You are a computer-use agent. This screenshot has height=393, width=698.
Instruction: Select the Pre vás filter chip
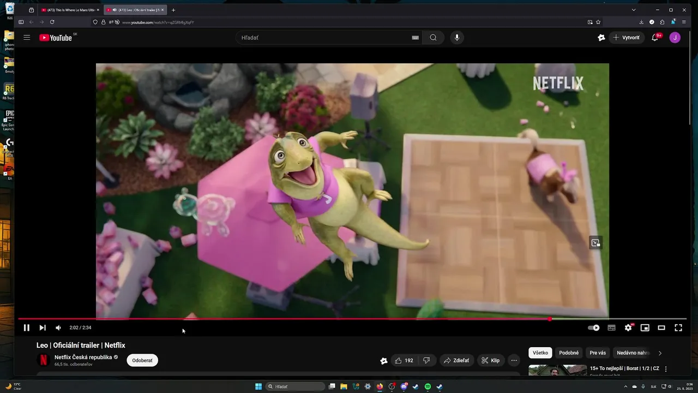[598, 353]
